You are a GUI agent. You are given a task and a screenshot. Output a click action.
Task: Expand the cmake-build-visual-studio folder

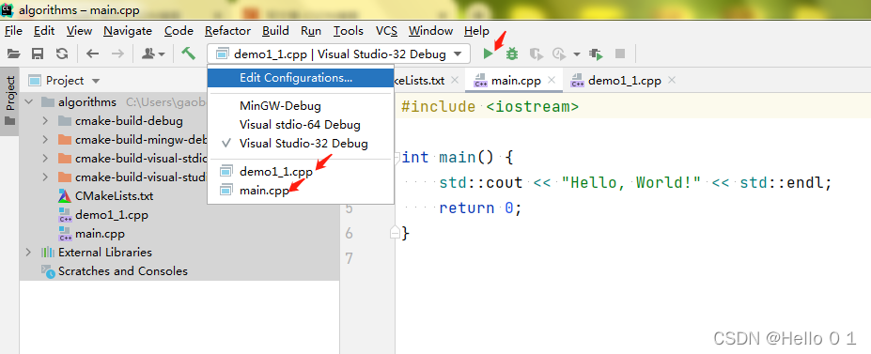pyautogui.click(x=45, y=177)
